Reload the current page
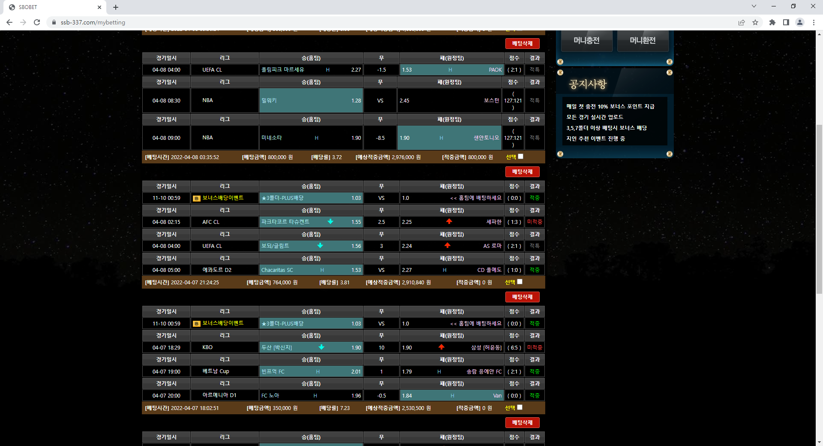This screenshot has height=446, width=823. click(37, 22)
